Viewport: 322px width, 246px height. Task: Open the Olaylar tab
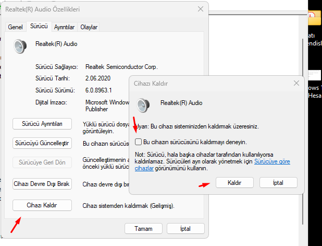(89, 27)
